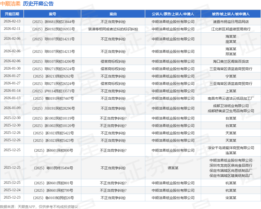The image size is (261, 209).
Task: Click defendant 庞某某
Action: coord(231,42)
